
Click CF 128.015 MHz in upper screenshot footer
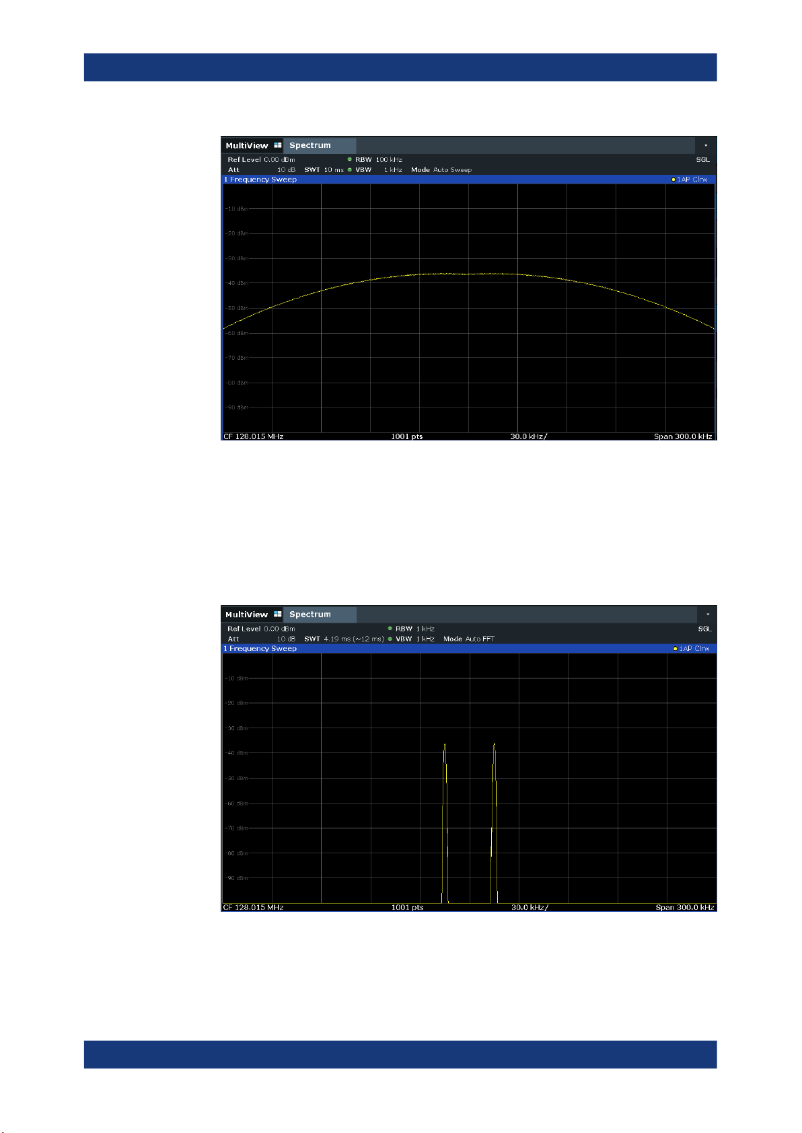[x=254, y=436]
